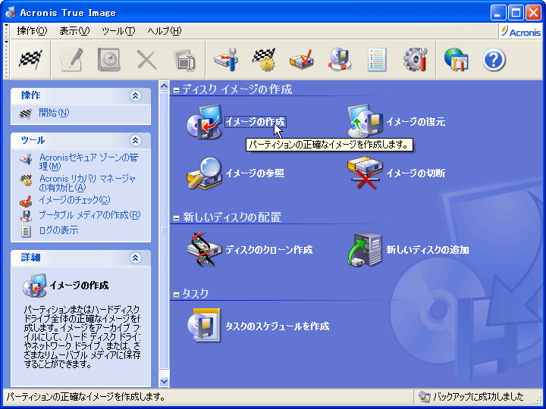546x409 pixels.
Task: Select ディスクのクローン作成 text label
Action: 268,250
